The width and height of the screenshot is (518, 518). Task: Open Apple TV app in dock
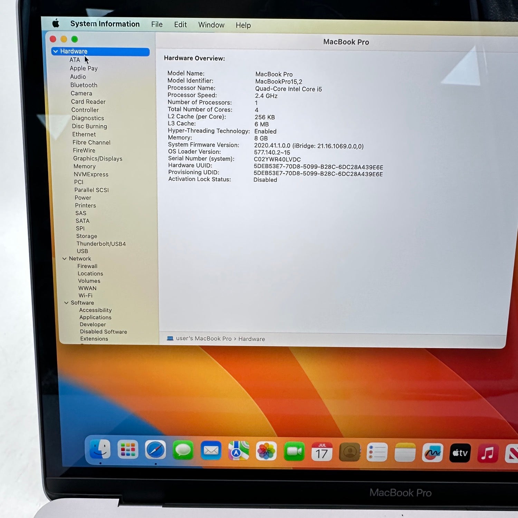(460, 453)
